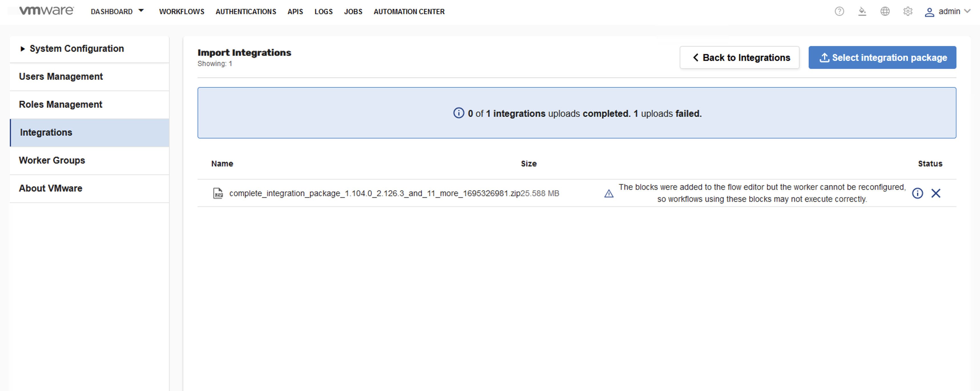Viewport: 980px width, 391px height.
Task: Click the import/export fill icon near admin
Action: 862,11
